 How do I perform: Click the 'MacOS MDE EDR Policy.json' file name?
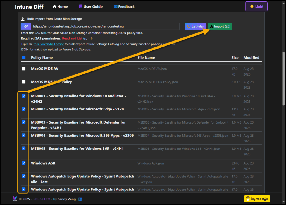[158, 82]
